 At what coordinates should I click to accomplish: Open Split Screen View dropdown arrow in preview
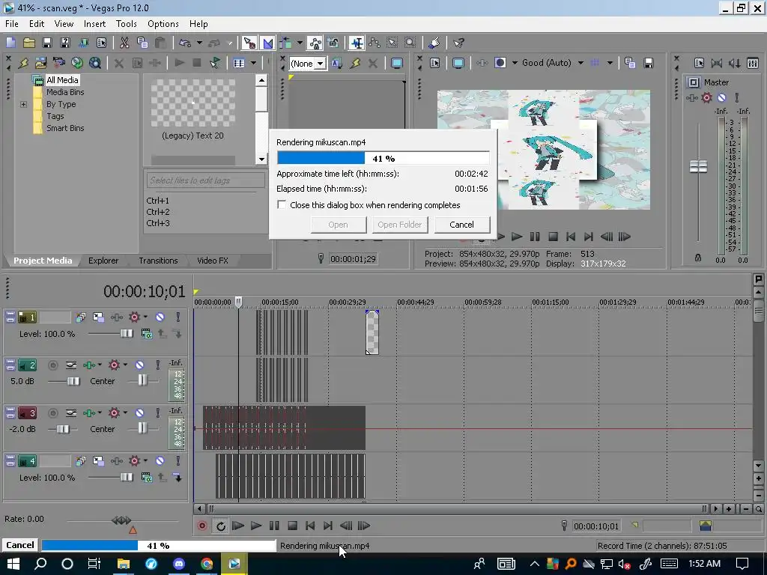coord(515,63)
